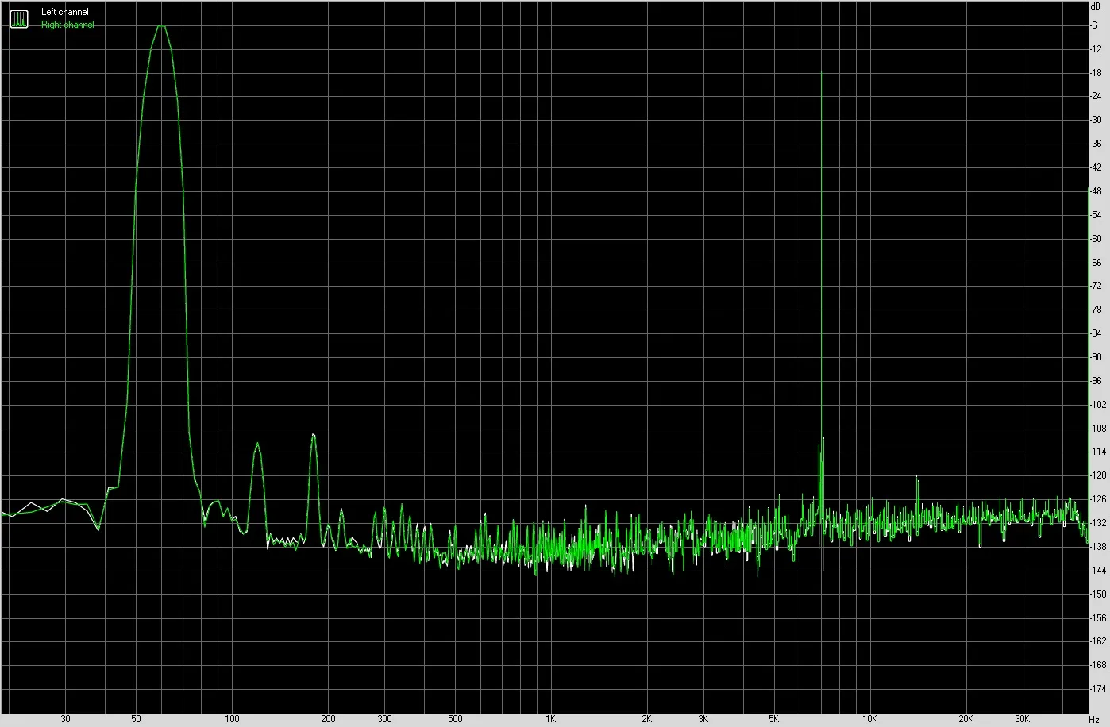The image size is (1110, 727).
Task: Click the '-90' dB axis label
Action: pyautogui.click(x=1097, y=357)
